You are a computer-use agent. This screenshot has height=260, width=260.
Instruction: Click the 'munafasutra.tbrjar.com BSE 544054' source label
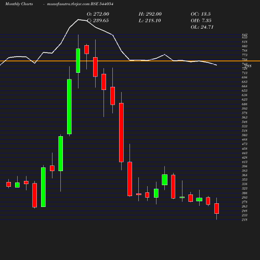tap(80, 4)
